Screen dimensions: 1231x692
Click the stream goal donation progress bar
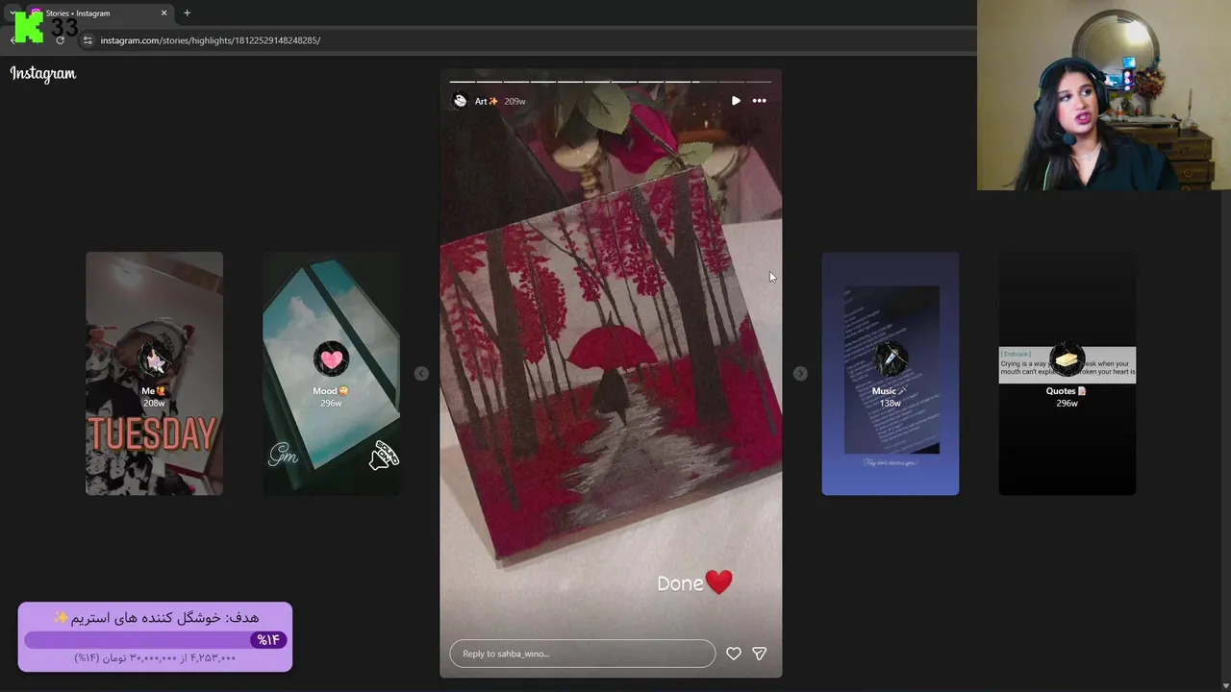pos(156,639)
